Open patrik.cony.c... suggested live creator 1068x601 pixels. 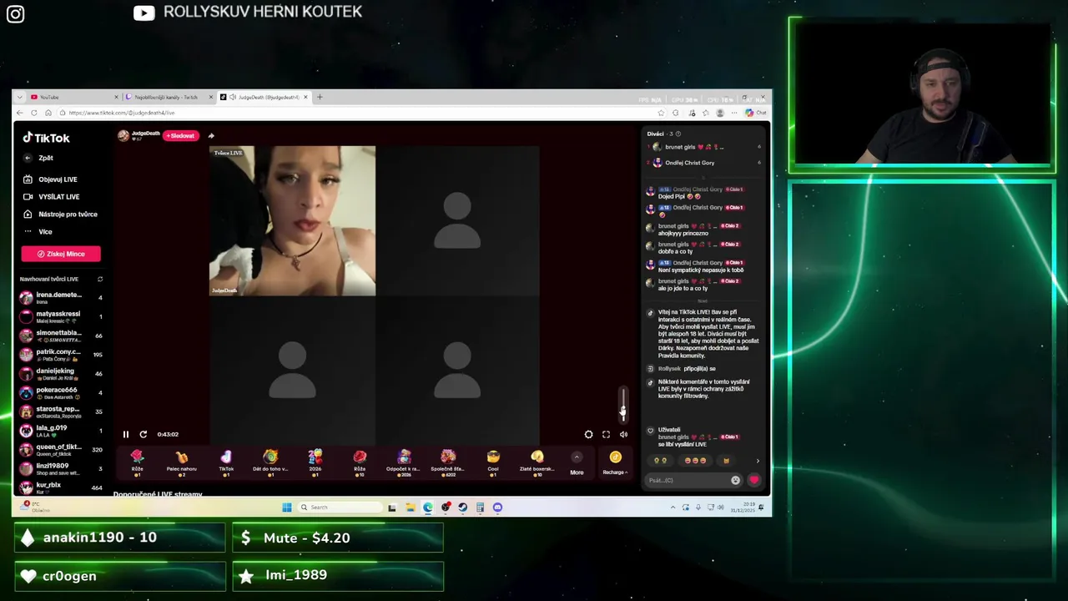click(61, 355)
